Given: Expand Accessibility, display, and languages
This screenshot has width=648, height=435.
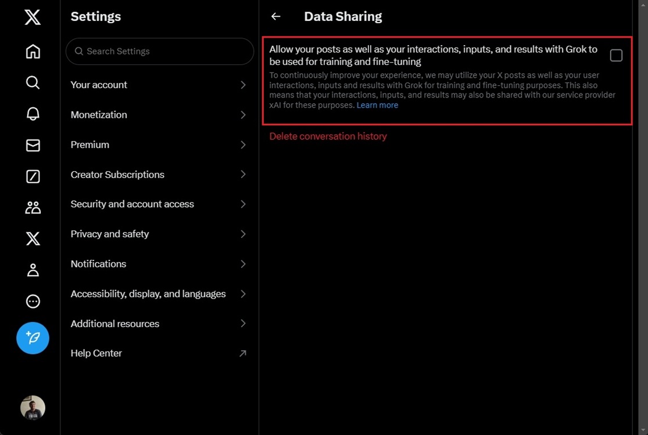Looking at the screenshot, I should (159, 293).
